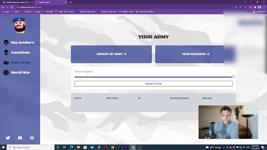This screenshot has height=150, width=267.
Task: Select Your Army in the sidebar
Action: pyautogui.click(x=20, y=62)
